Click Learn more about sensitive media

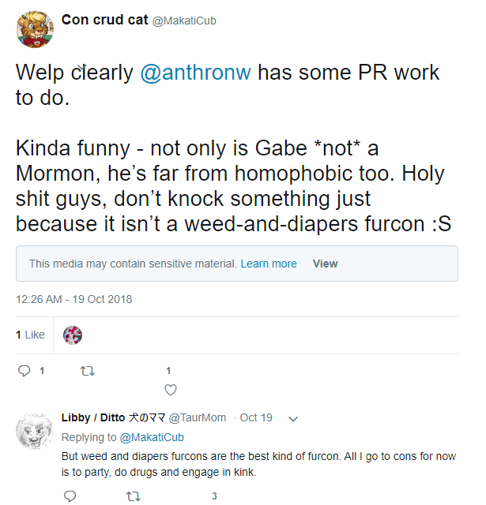(x=269, y=264)
